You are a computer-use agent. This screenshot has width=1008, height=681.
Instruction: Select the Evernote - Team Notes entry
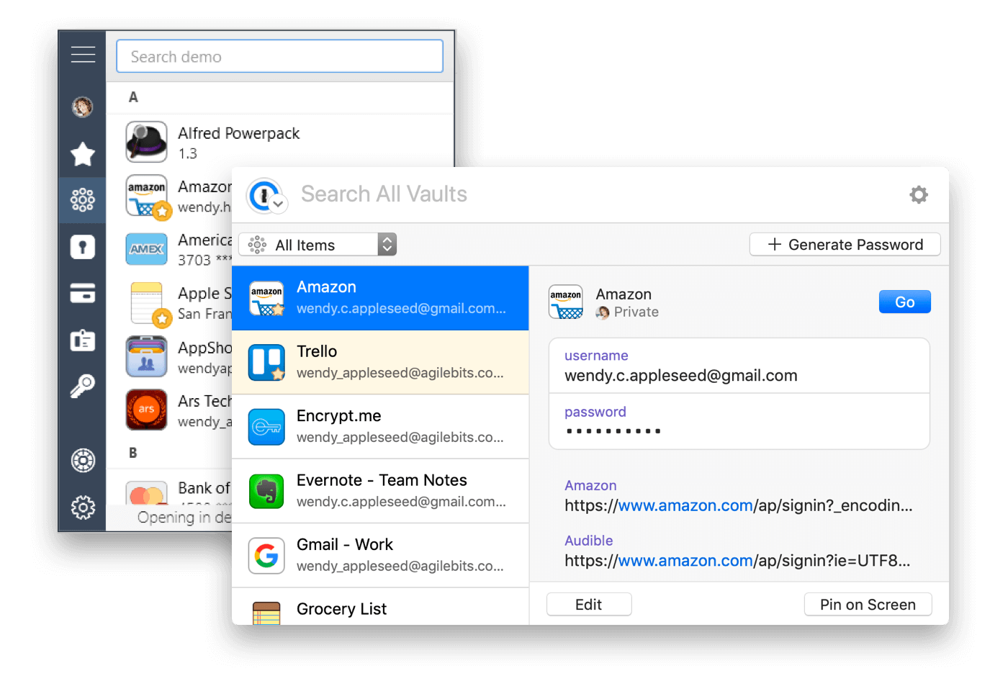(x=381, y=490)
